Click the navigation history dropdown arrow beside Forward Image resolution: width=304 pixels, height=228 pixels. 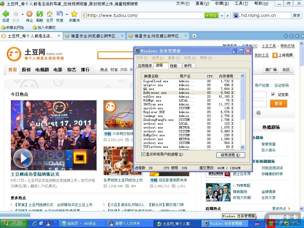point(23,14)
